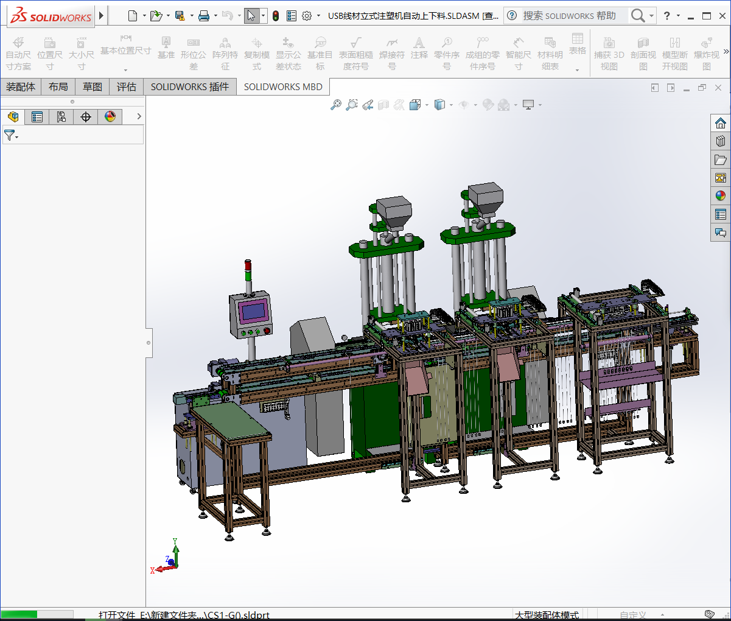Switch to the 装配体 tab
This screenshot has width=731, height=621.
pos(21,87)
